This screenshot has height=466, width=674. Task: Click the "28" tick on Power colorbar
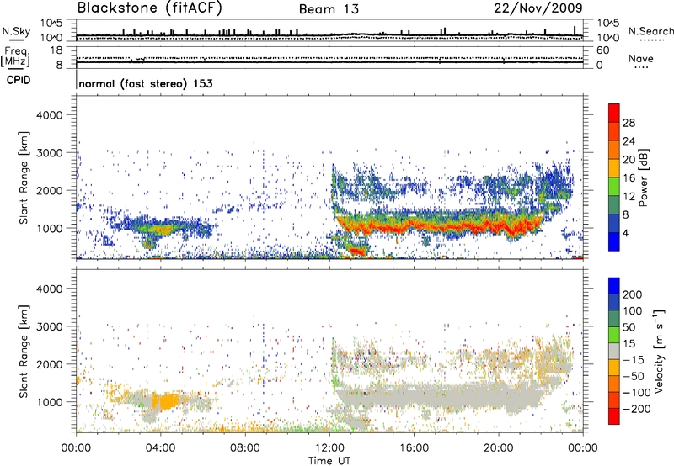point(629,123)
